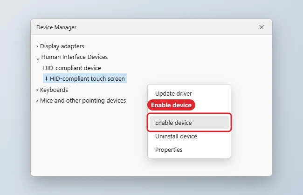The image size is (303, 195).
Task: Select HID-compliant touch screen text
Action: point(87,79)
